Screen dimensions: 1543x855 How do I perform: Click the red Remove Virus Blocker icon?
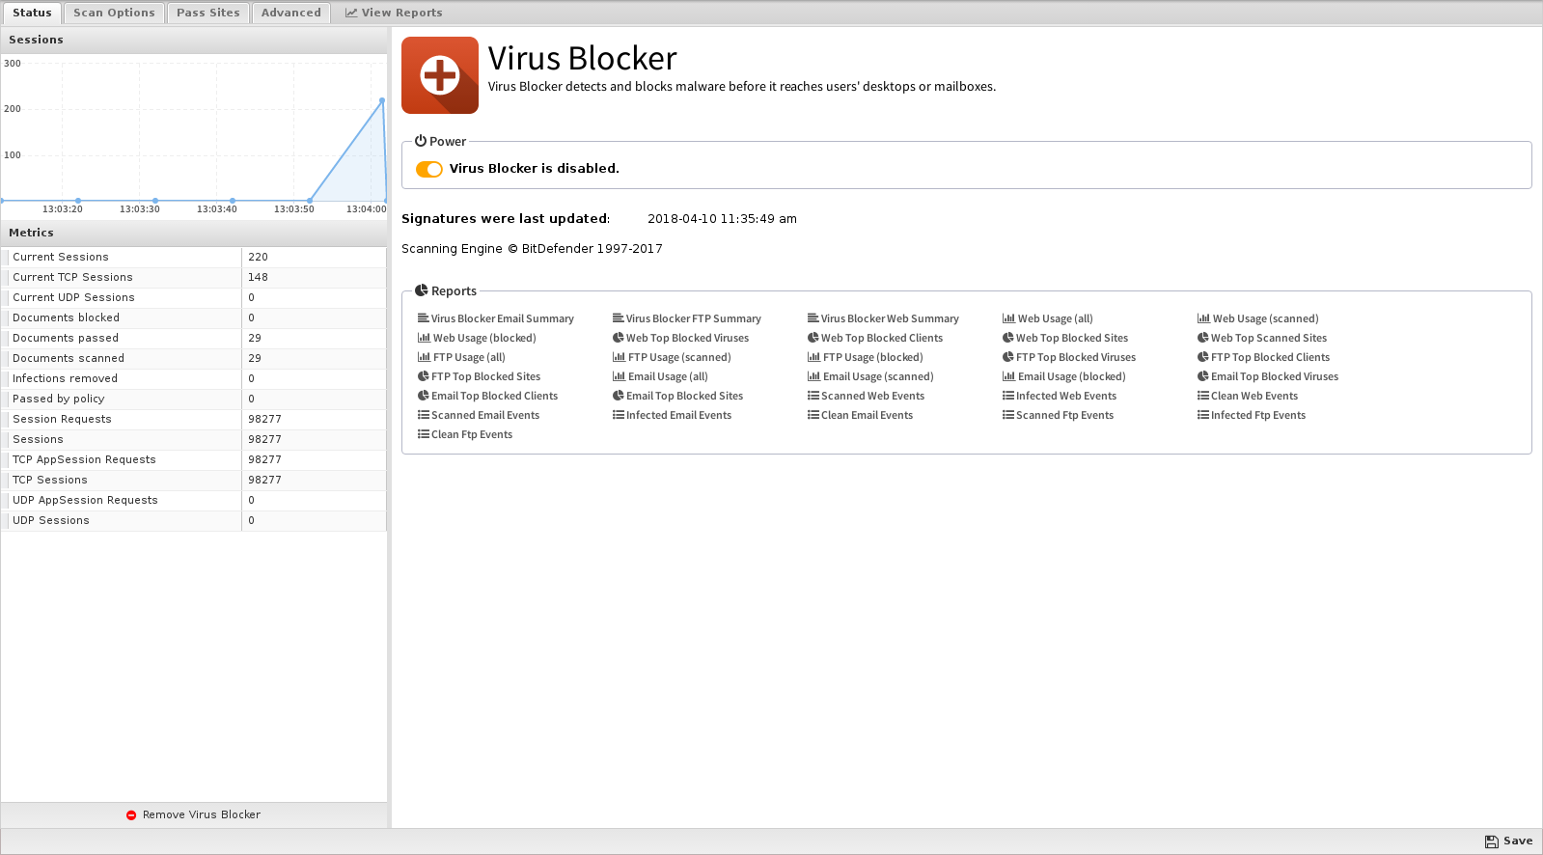131,815
